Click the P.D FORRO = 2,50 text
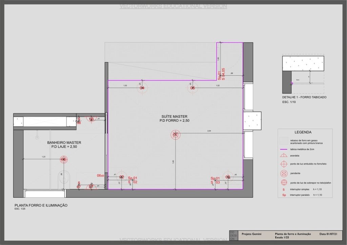The width and height of the screenshot is (347, 245). (175, 120)
